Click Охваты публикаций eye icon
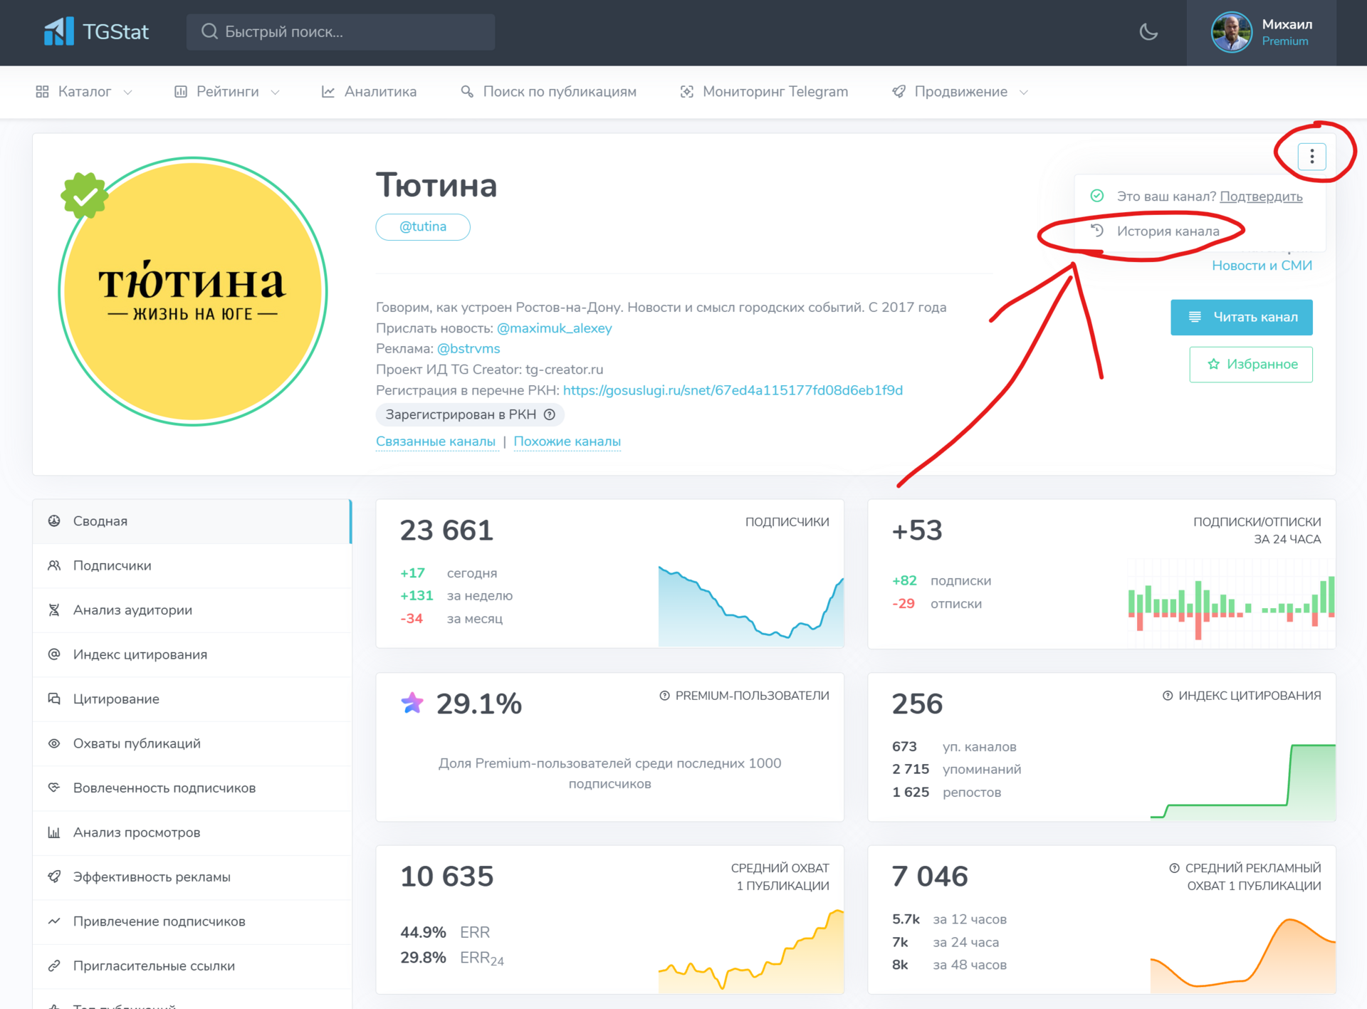 pyautogui.click(x=54, y=743)
